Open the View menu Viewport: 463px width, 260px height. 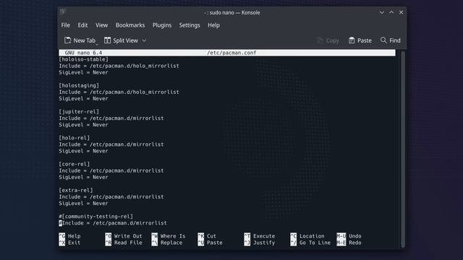[x=101, y=25]
